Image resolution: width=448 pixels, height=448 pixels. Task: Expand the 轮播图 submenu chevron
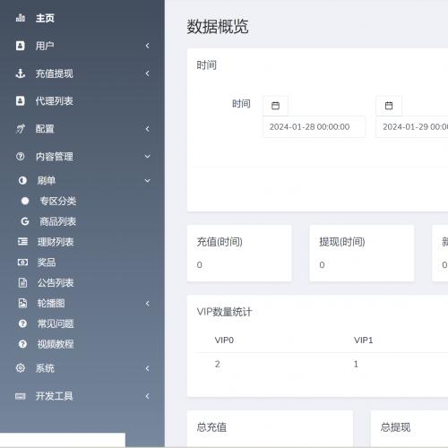(x=147, y=304)
